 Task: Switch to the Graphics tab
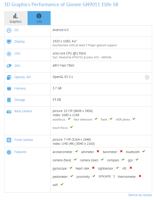point(16,18)
